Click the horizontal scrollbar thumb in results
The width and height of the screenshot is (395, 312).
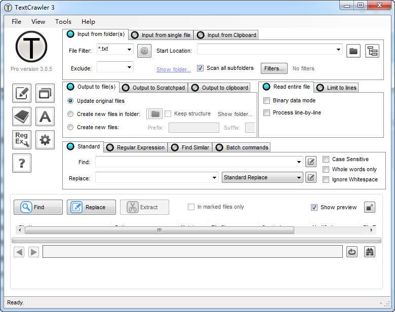click(160, 230)
